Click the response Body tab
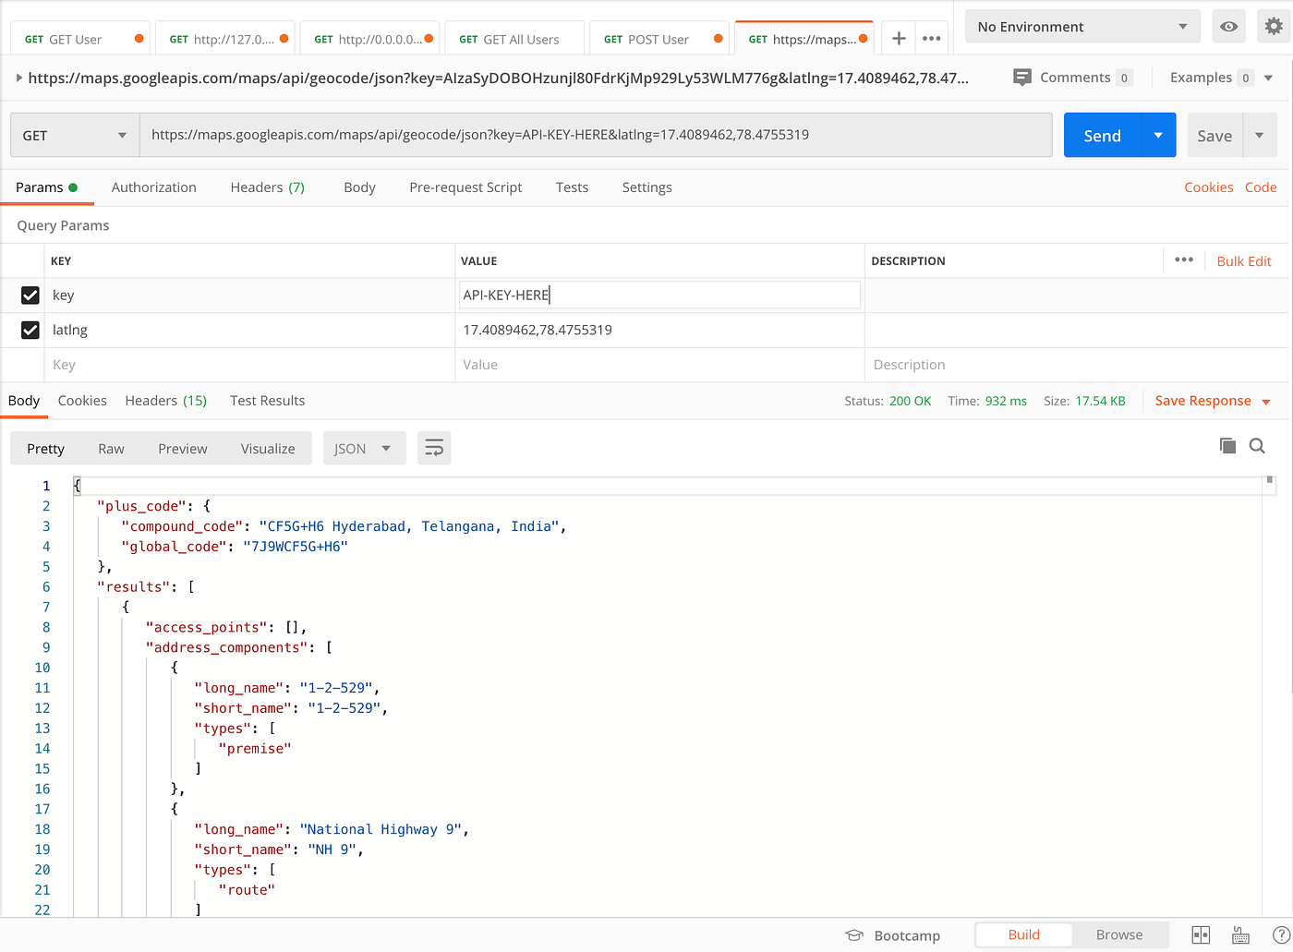 [24, 401]
